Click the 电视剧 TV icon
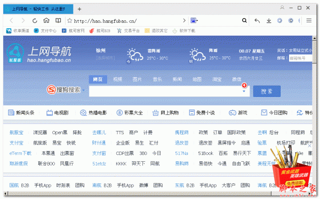Screen dimensions: 320x199 [50, 112]
